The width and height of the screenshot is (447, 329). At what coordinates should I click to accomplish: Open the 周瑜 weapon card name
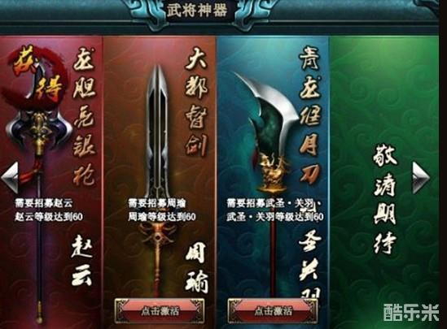[196, 270]
